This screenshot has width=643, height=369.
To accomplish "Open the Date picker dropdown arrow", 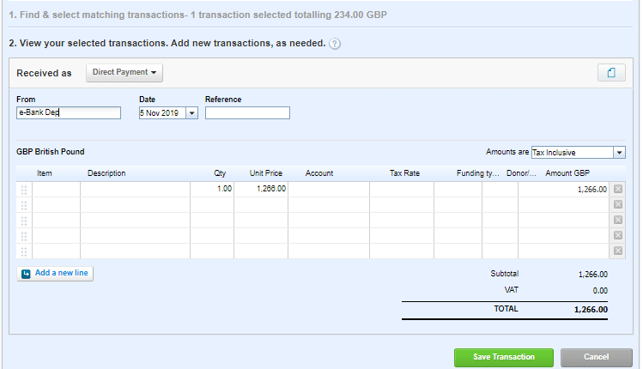I will 191,112.
